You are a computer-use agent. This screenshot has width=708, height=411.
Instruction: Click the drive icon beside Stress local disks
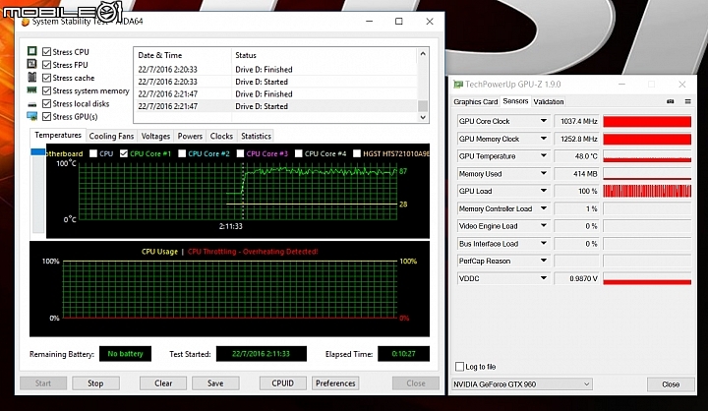click(x=32, y=104)
